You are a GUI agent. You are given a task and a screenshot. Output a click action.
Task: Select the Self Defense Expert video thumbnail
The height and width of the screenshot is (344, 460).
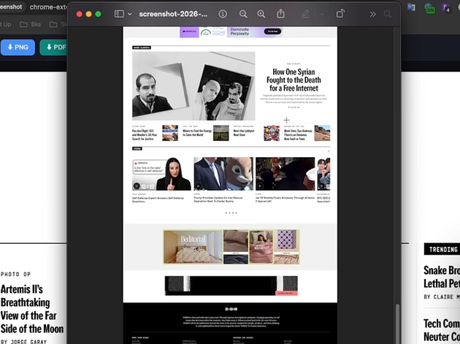(161, 174)
